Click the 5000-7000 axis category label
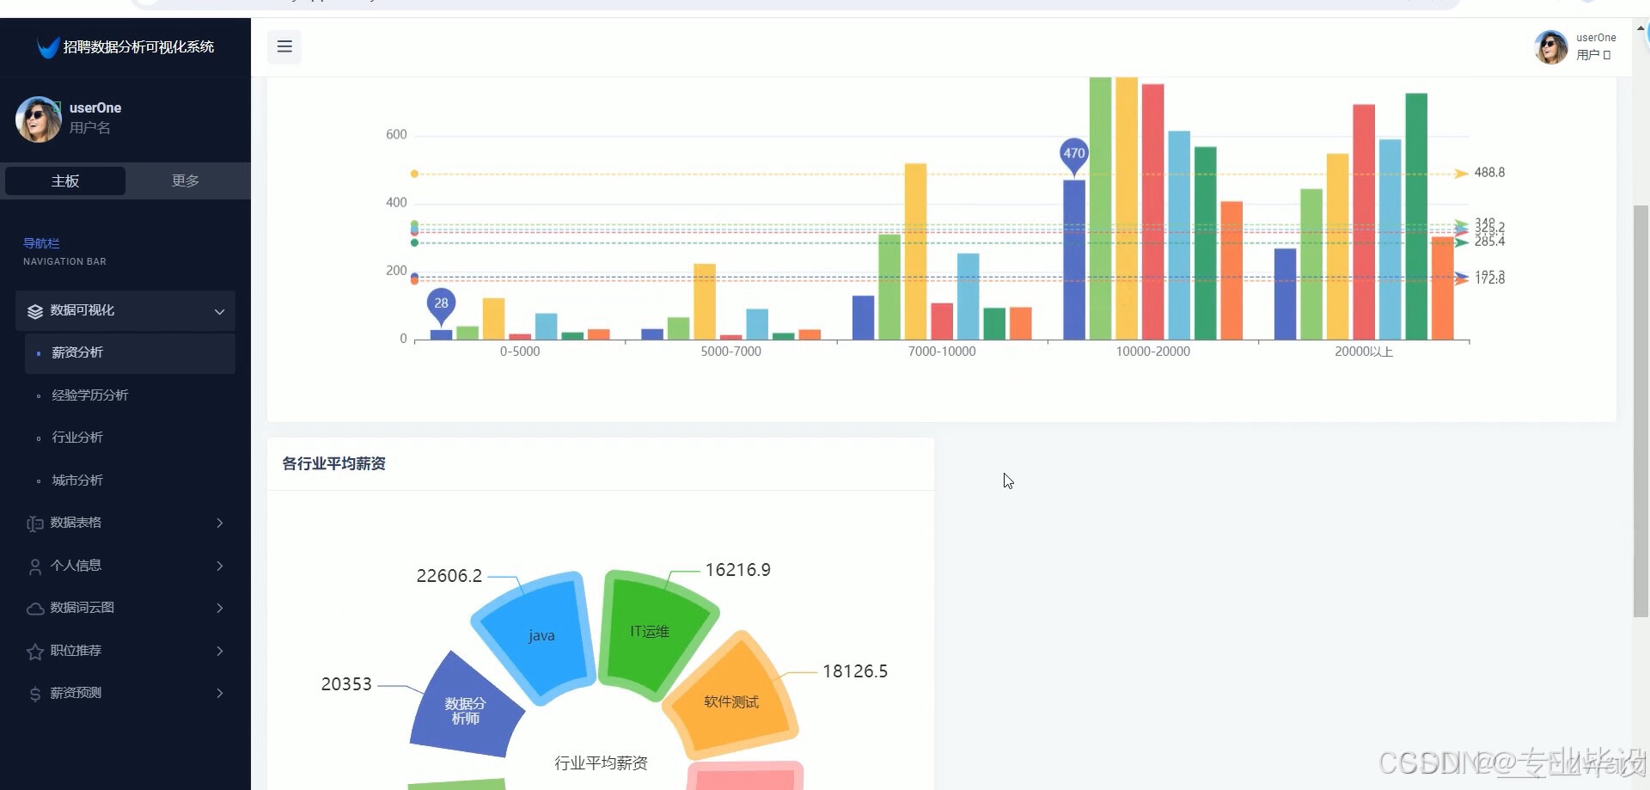 pyautogui.click(x=731, y=352)
